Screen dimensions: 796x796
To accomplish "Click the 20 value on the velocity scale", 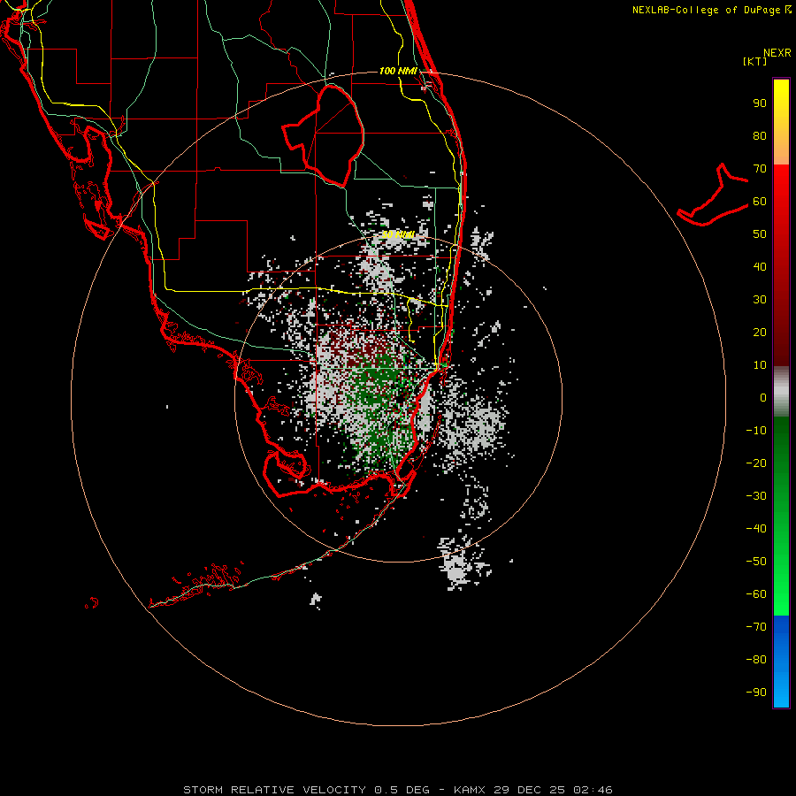I will point(760,333).
